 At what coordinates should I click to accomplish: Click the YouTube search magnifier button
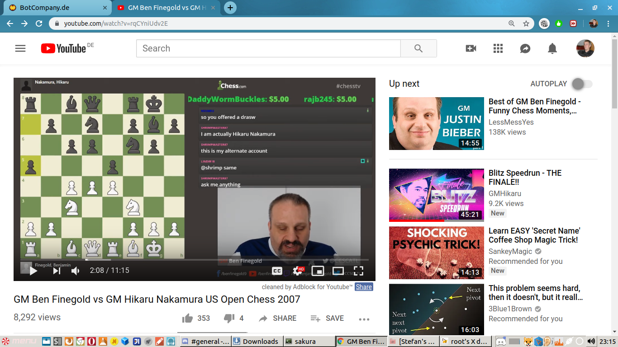[418, 48]
